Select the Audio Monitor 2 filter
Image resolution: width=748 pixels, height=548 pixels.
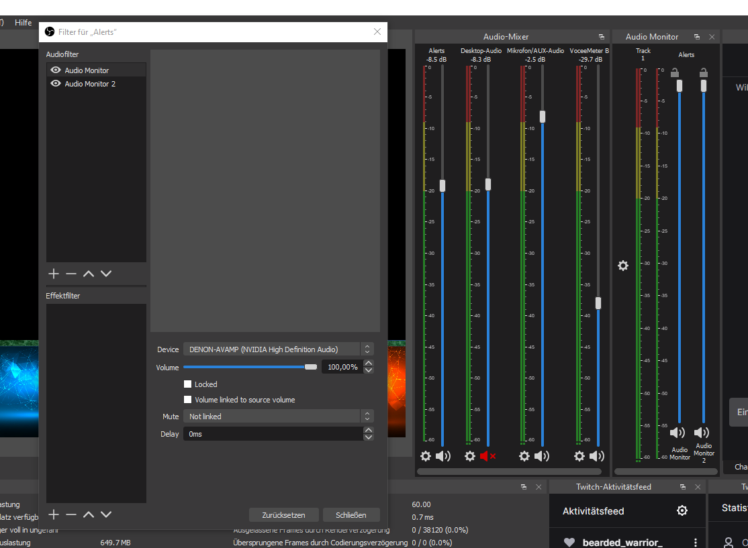(90, 84)
